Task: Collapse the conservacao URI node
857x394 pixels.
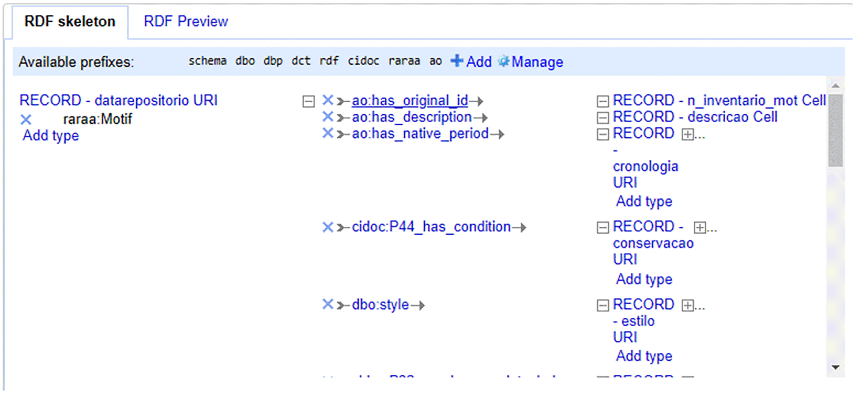Action: (603, 228)
